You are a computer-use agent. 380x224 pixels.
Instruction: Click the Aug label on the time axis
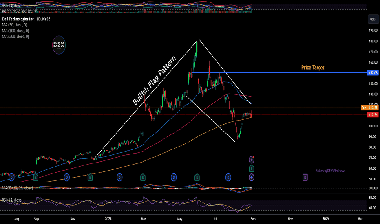coord(16,219)
